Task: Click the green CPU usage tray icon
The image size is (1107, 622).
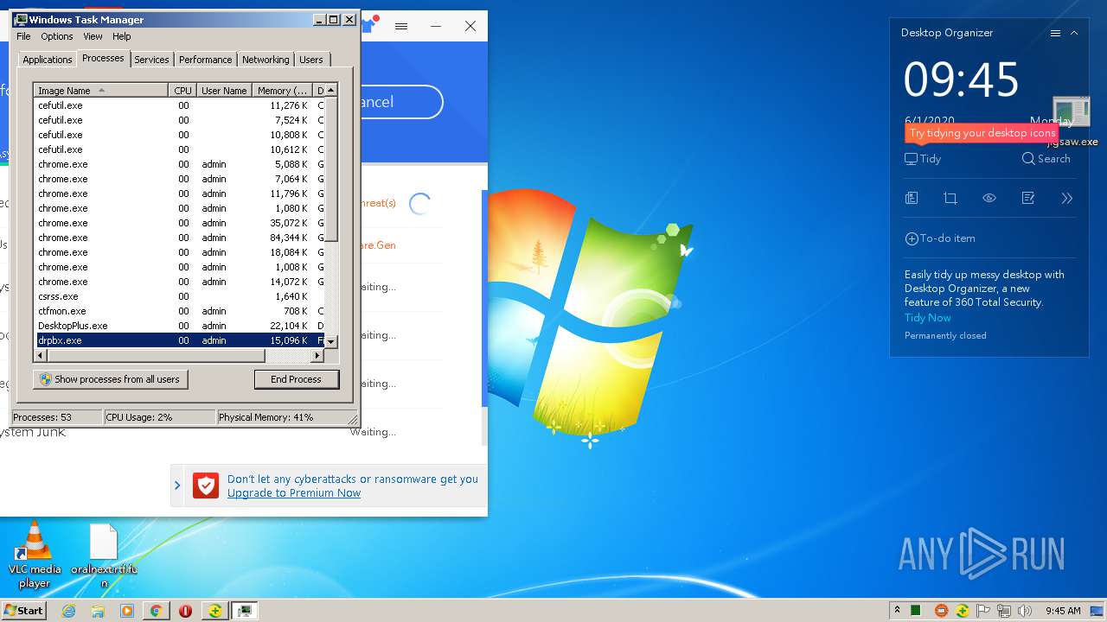Action: 916,611
